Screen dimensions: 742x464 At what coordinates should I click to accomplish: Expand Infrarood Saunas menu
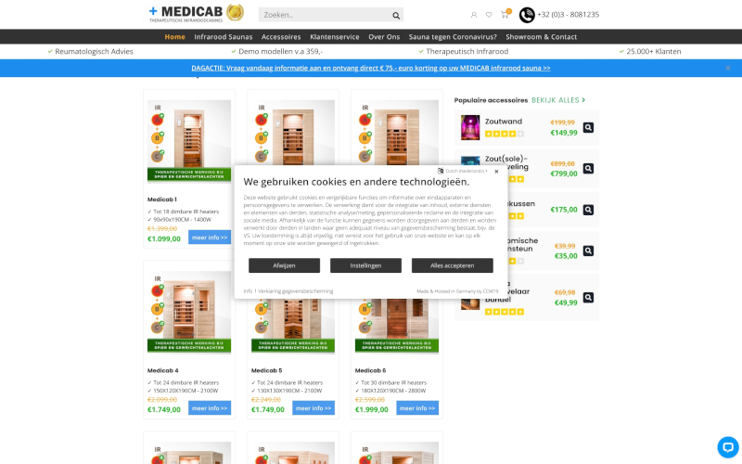[x=223, y=37]
